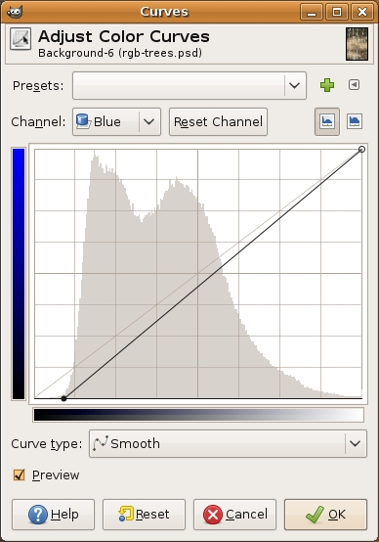Select the top-right curve endpoint
The image size is (379, 542).
click(x=361, y=150)
